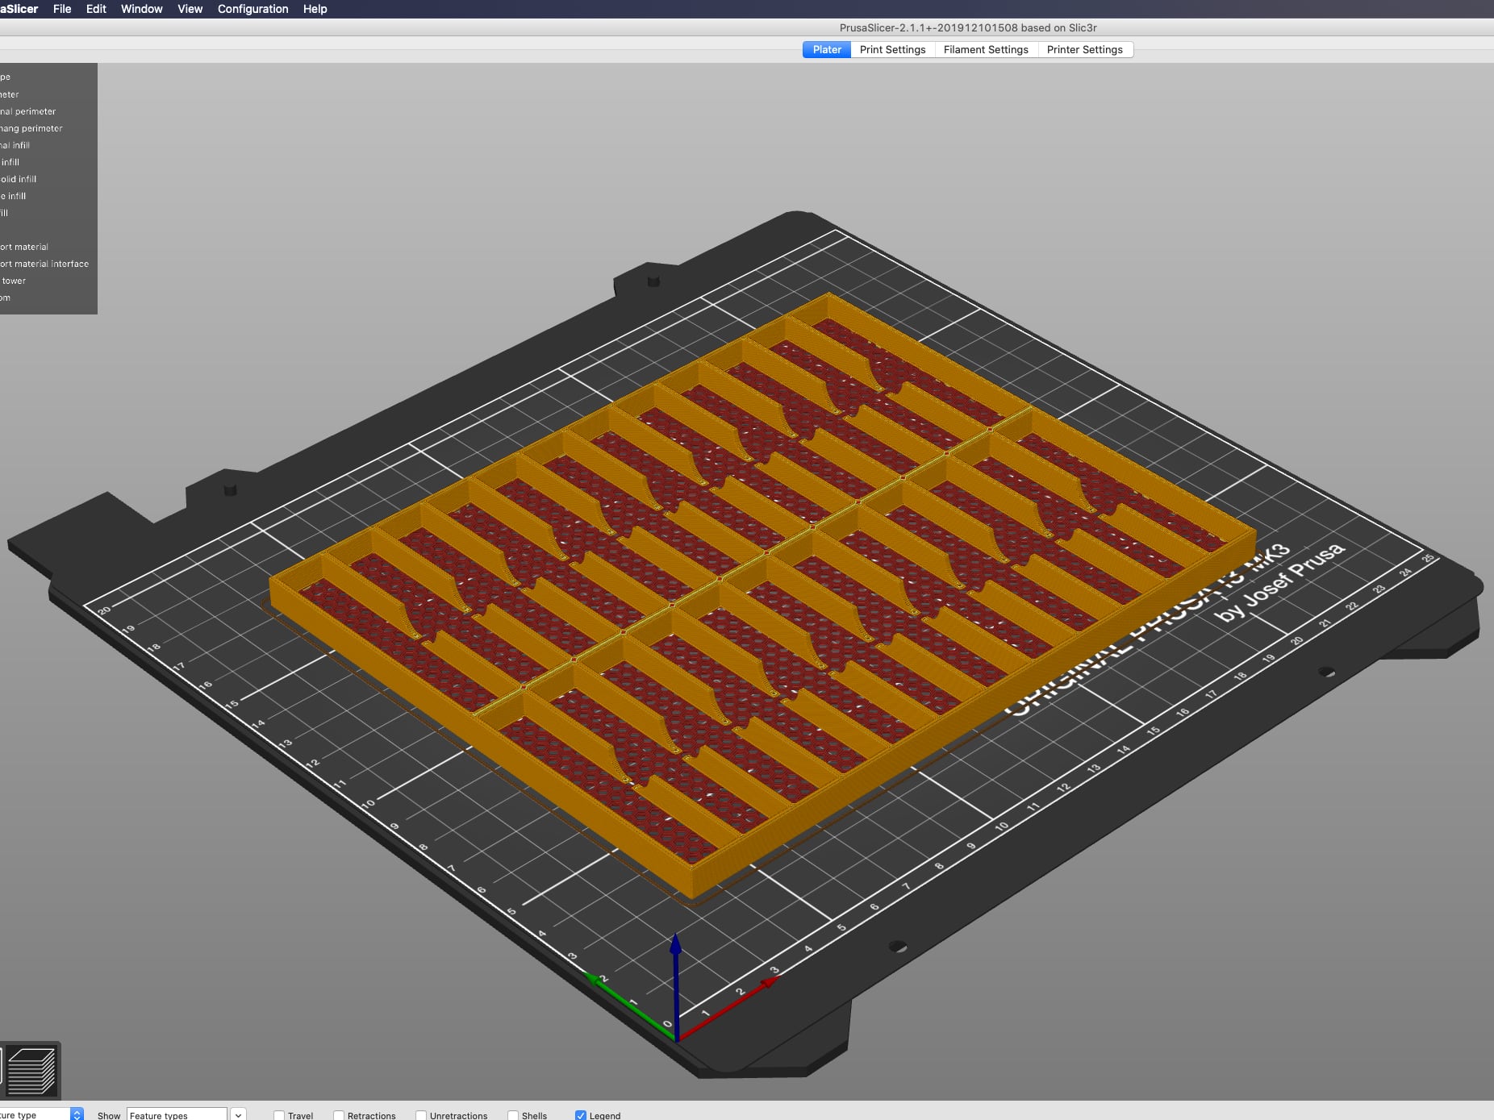Enable the Retractions checkbox
The height and width of the screenshot is (1120, 1494).
[x=338, y=1115]
